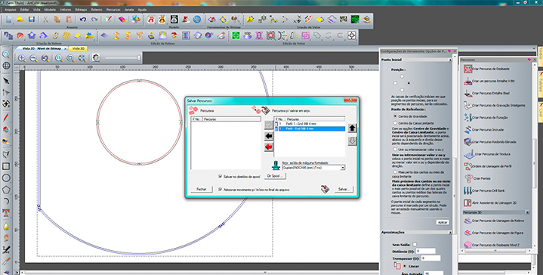Open the Relevos menu

(x=97, y=10)
